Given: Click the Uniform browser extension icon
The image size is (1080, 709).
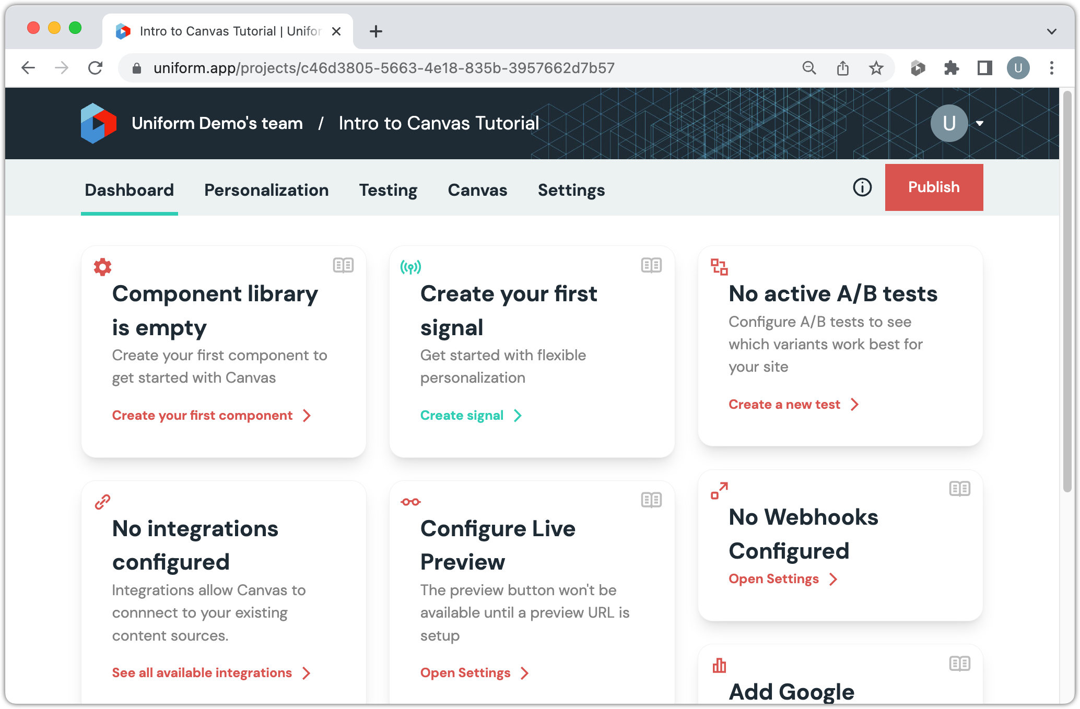Looking at the screenshot, I should (x=918, y=68).
